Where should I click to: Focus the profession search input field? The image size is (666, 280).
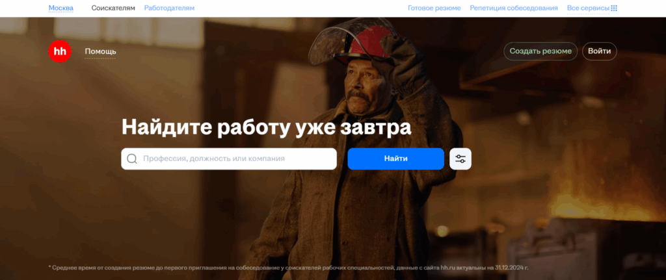click(x=229, y=159)
